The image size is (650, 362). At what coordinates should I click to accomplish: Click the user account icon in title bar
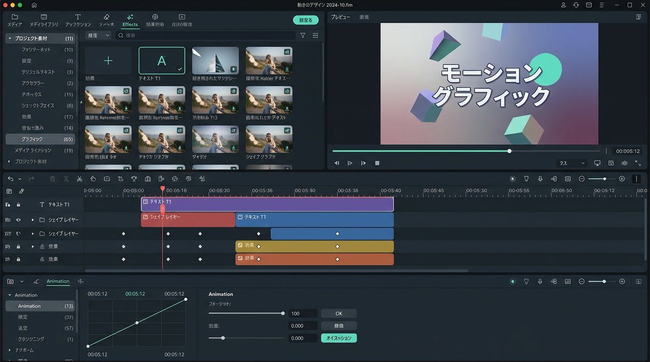click(564, 5)
